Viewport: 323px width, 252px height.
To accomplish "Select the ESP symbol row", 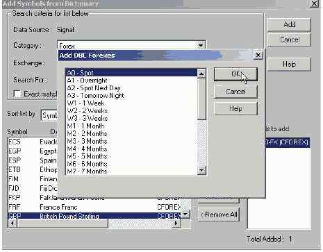I will click(33, 160).
